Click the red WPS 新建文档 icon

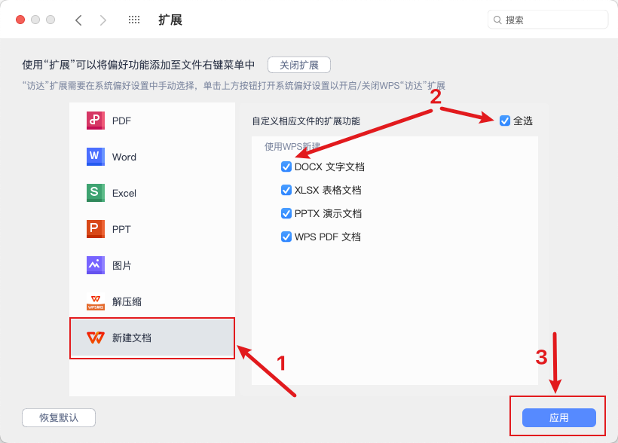tap(96, 338)
